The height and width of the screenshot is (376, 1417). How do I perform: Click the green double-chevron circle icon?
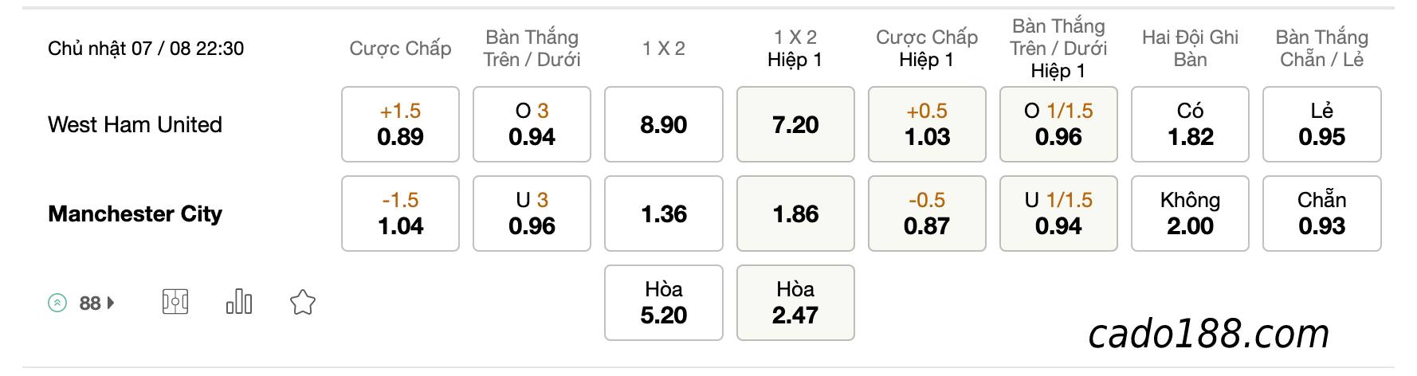57,303
